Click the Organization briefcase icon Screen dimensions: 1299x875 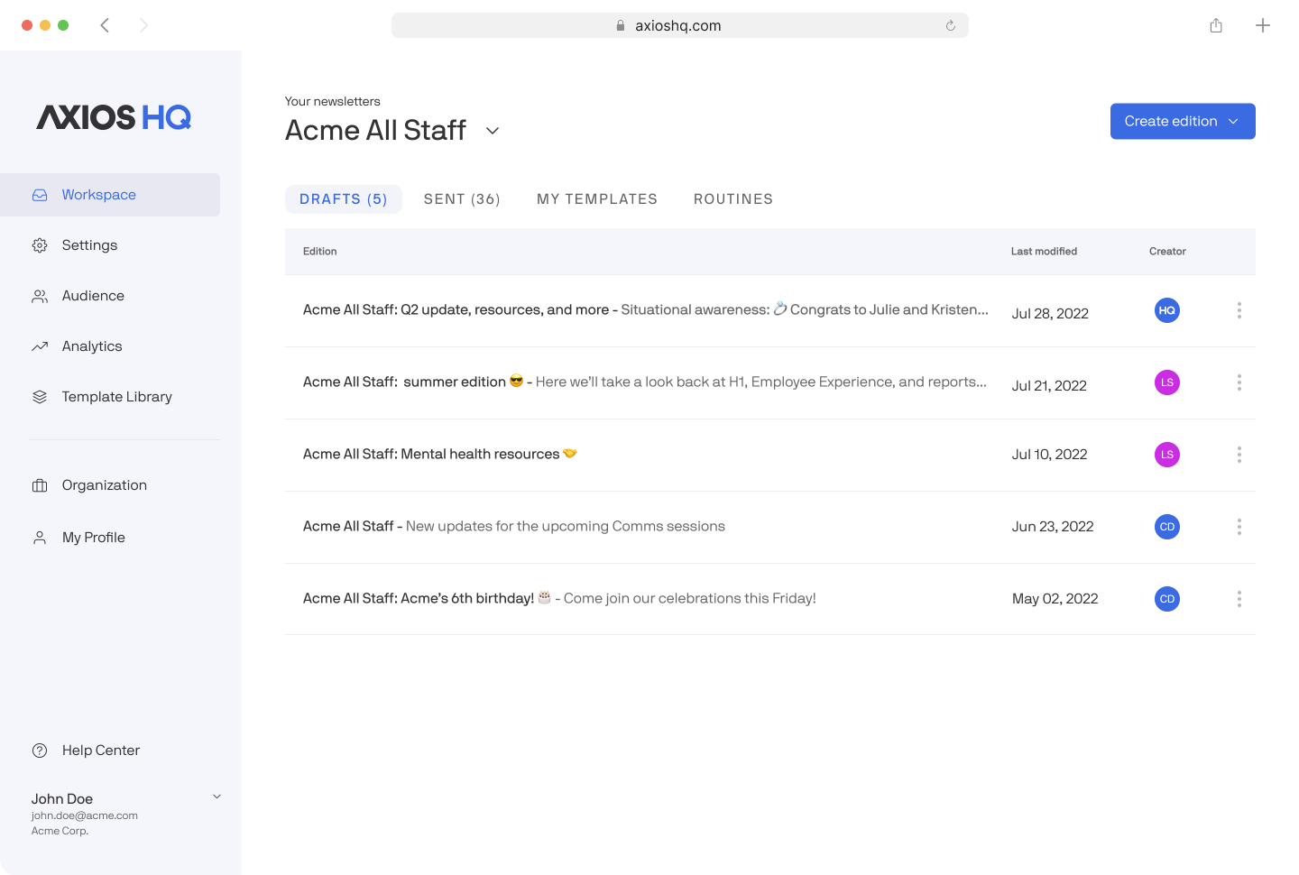[40, 485]
